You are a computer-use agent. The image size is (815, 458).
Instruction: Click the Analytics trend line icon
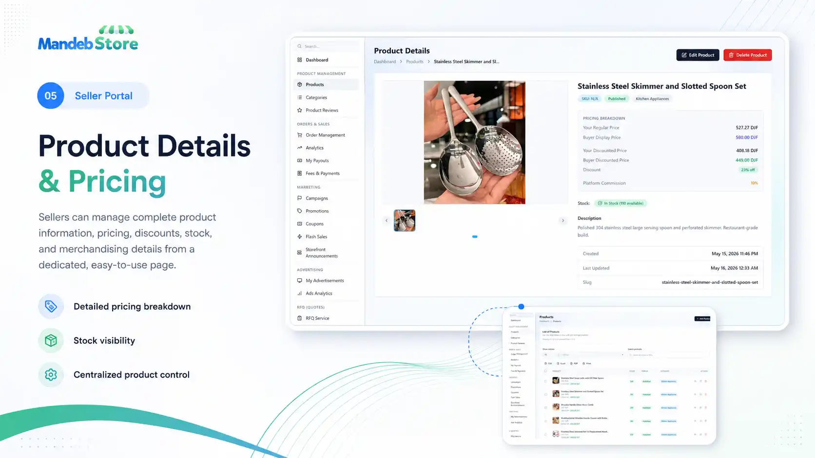[x=299, y=148]
